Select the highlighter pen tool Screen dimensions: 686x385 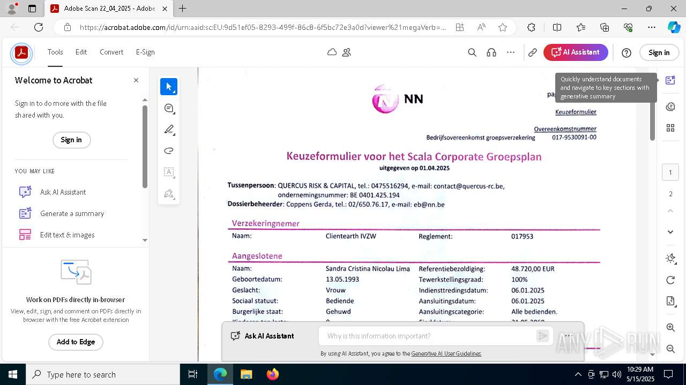point(169,129)
